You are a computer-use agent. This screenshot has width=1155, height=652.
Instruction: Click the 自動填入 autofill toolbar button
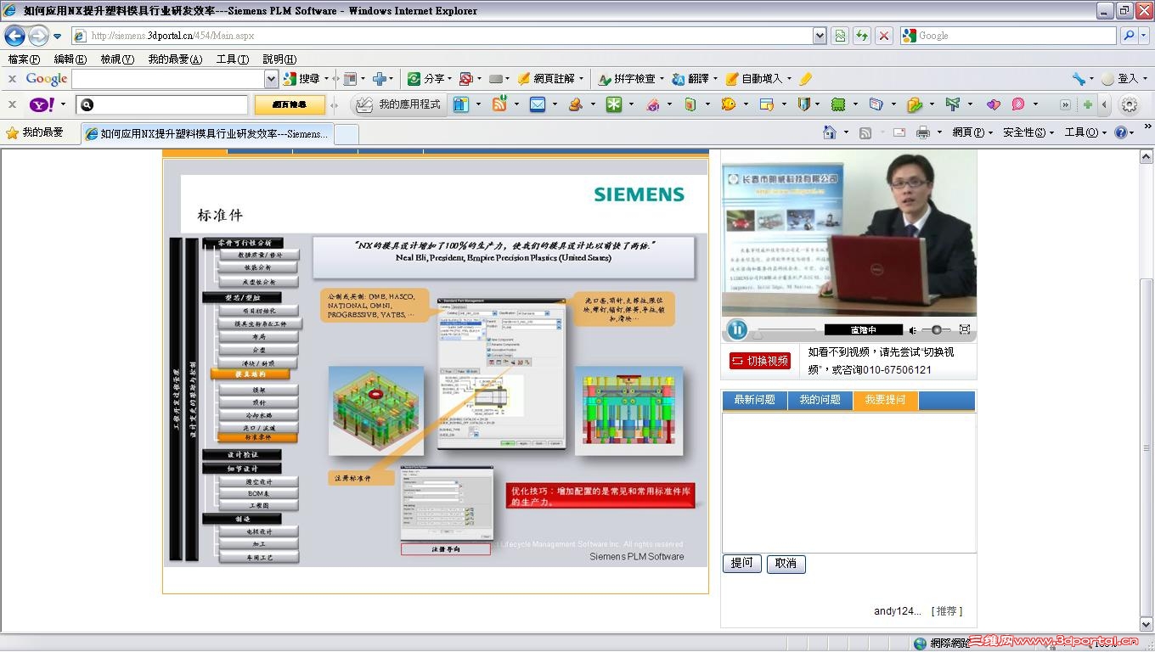[758, 79]
